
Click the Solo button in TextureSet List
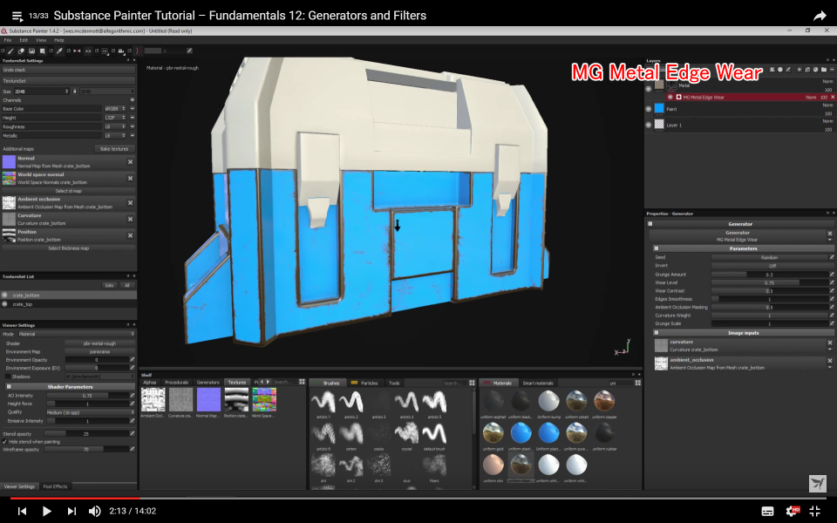click(109, 286)
